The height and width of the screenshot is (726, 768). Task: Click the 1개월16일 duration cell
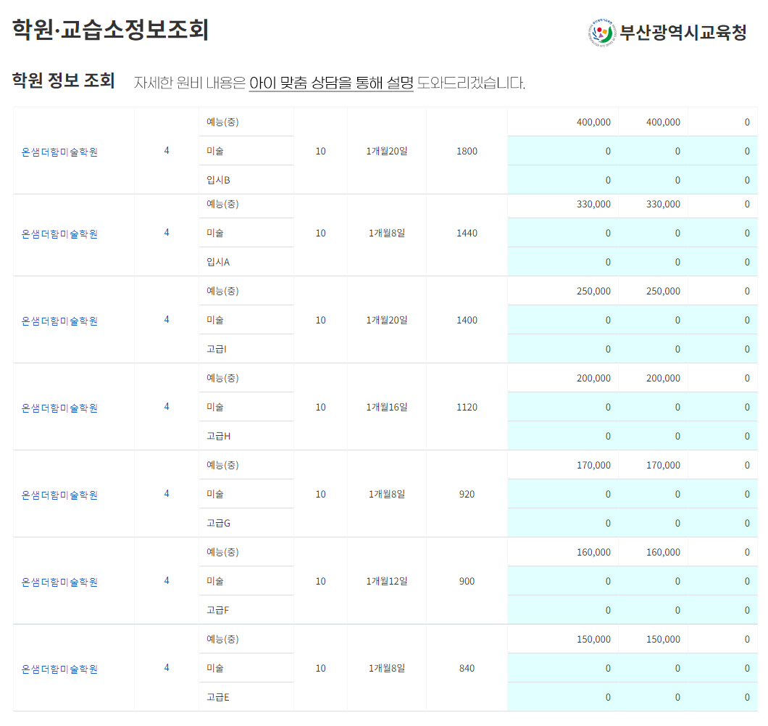(387, 407)
